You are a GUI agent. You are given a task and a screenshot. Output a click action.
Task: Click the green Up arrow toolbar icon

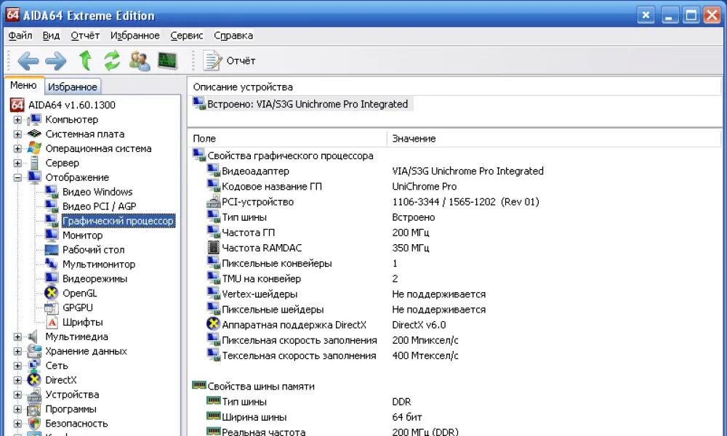85,61
